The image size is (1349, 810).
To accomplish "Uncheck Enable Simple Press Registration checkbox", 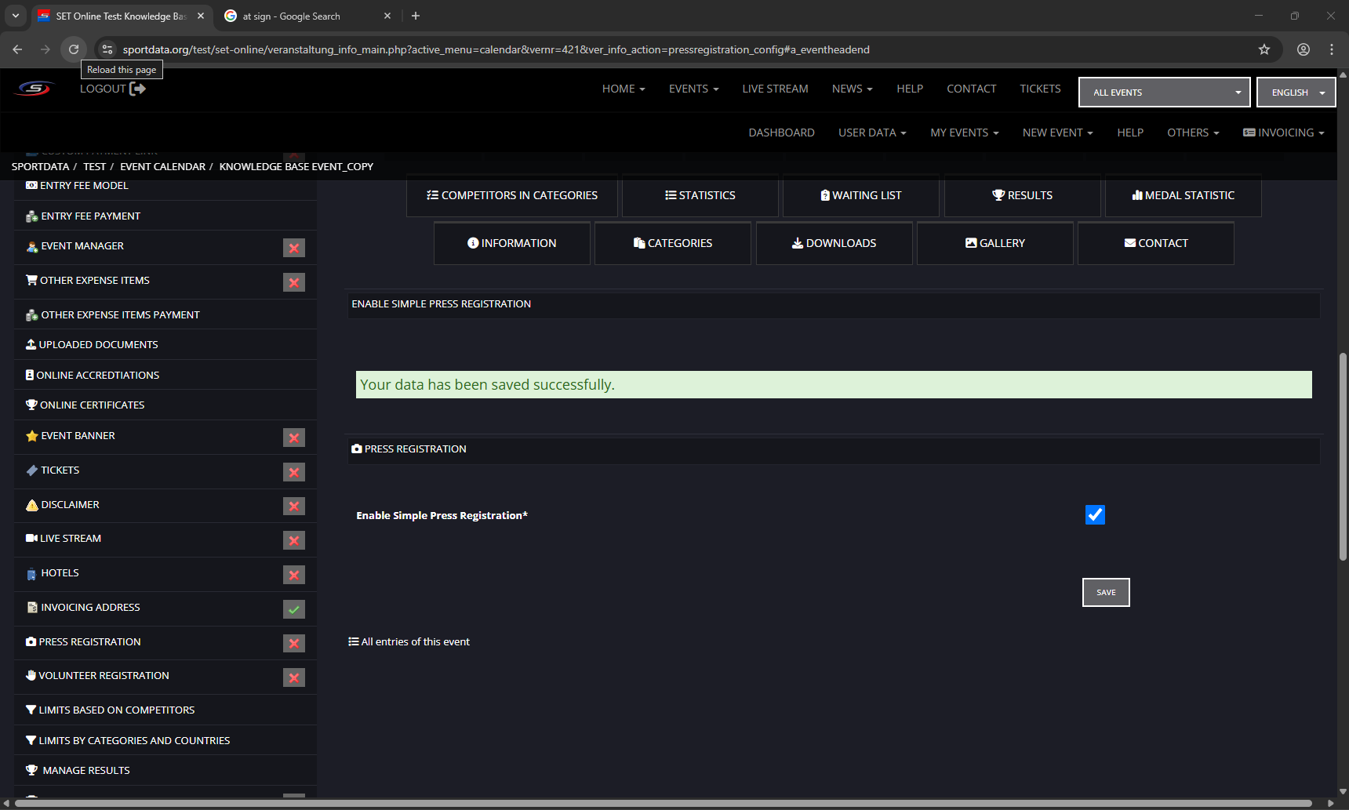I will (x=1095, y=514).
